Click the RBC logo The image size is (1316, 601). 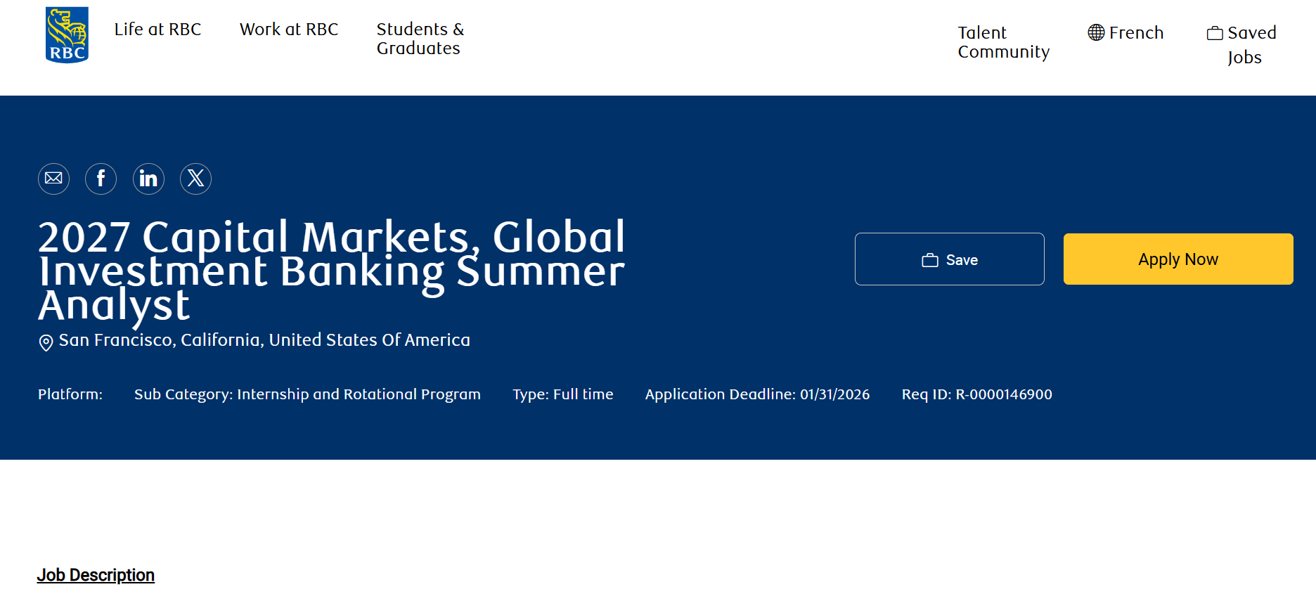(x=67, y=35)
